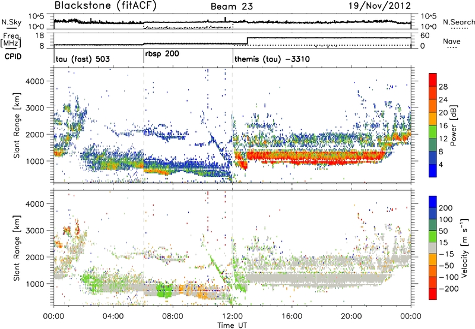The width and height of the screenshot is (475, 329).
Task: Click the 'CPID' row label
Action: click(13, 56)
